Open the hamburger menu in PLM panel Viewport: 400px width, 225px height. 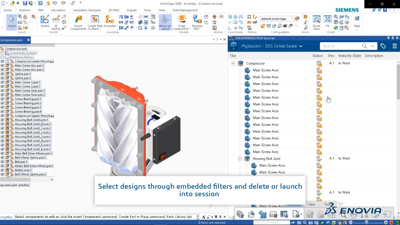point(395,46)
